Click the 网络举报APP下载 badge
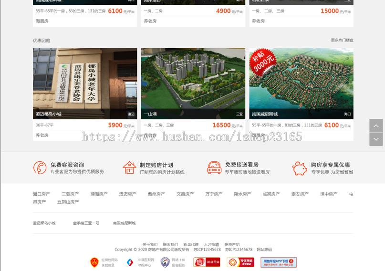The image size is (385, 271). click(x=279, y=262)
